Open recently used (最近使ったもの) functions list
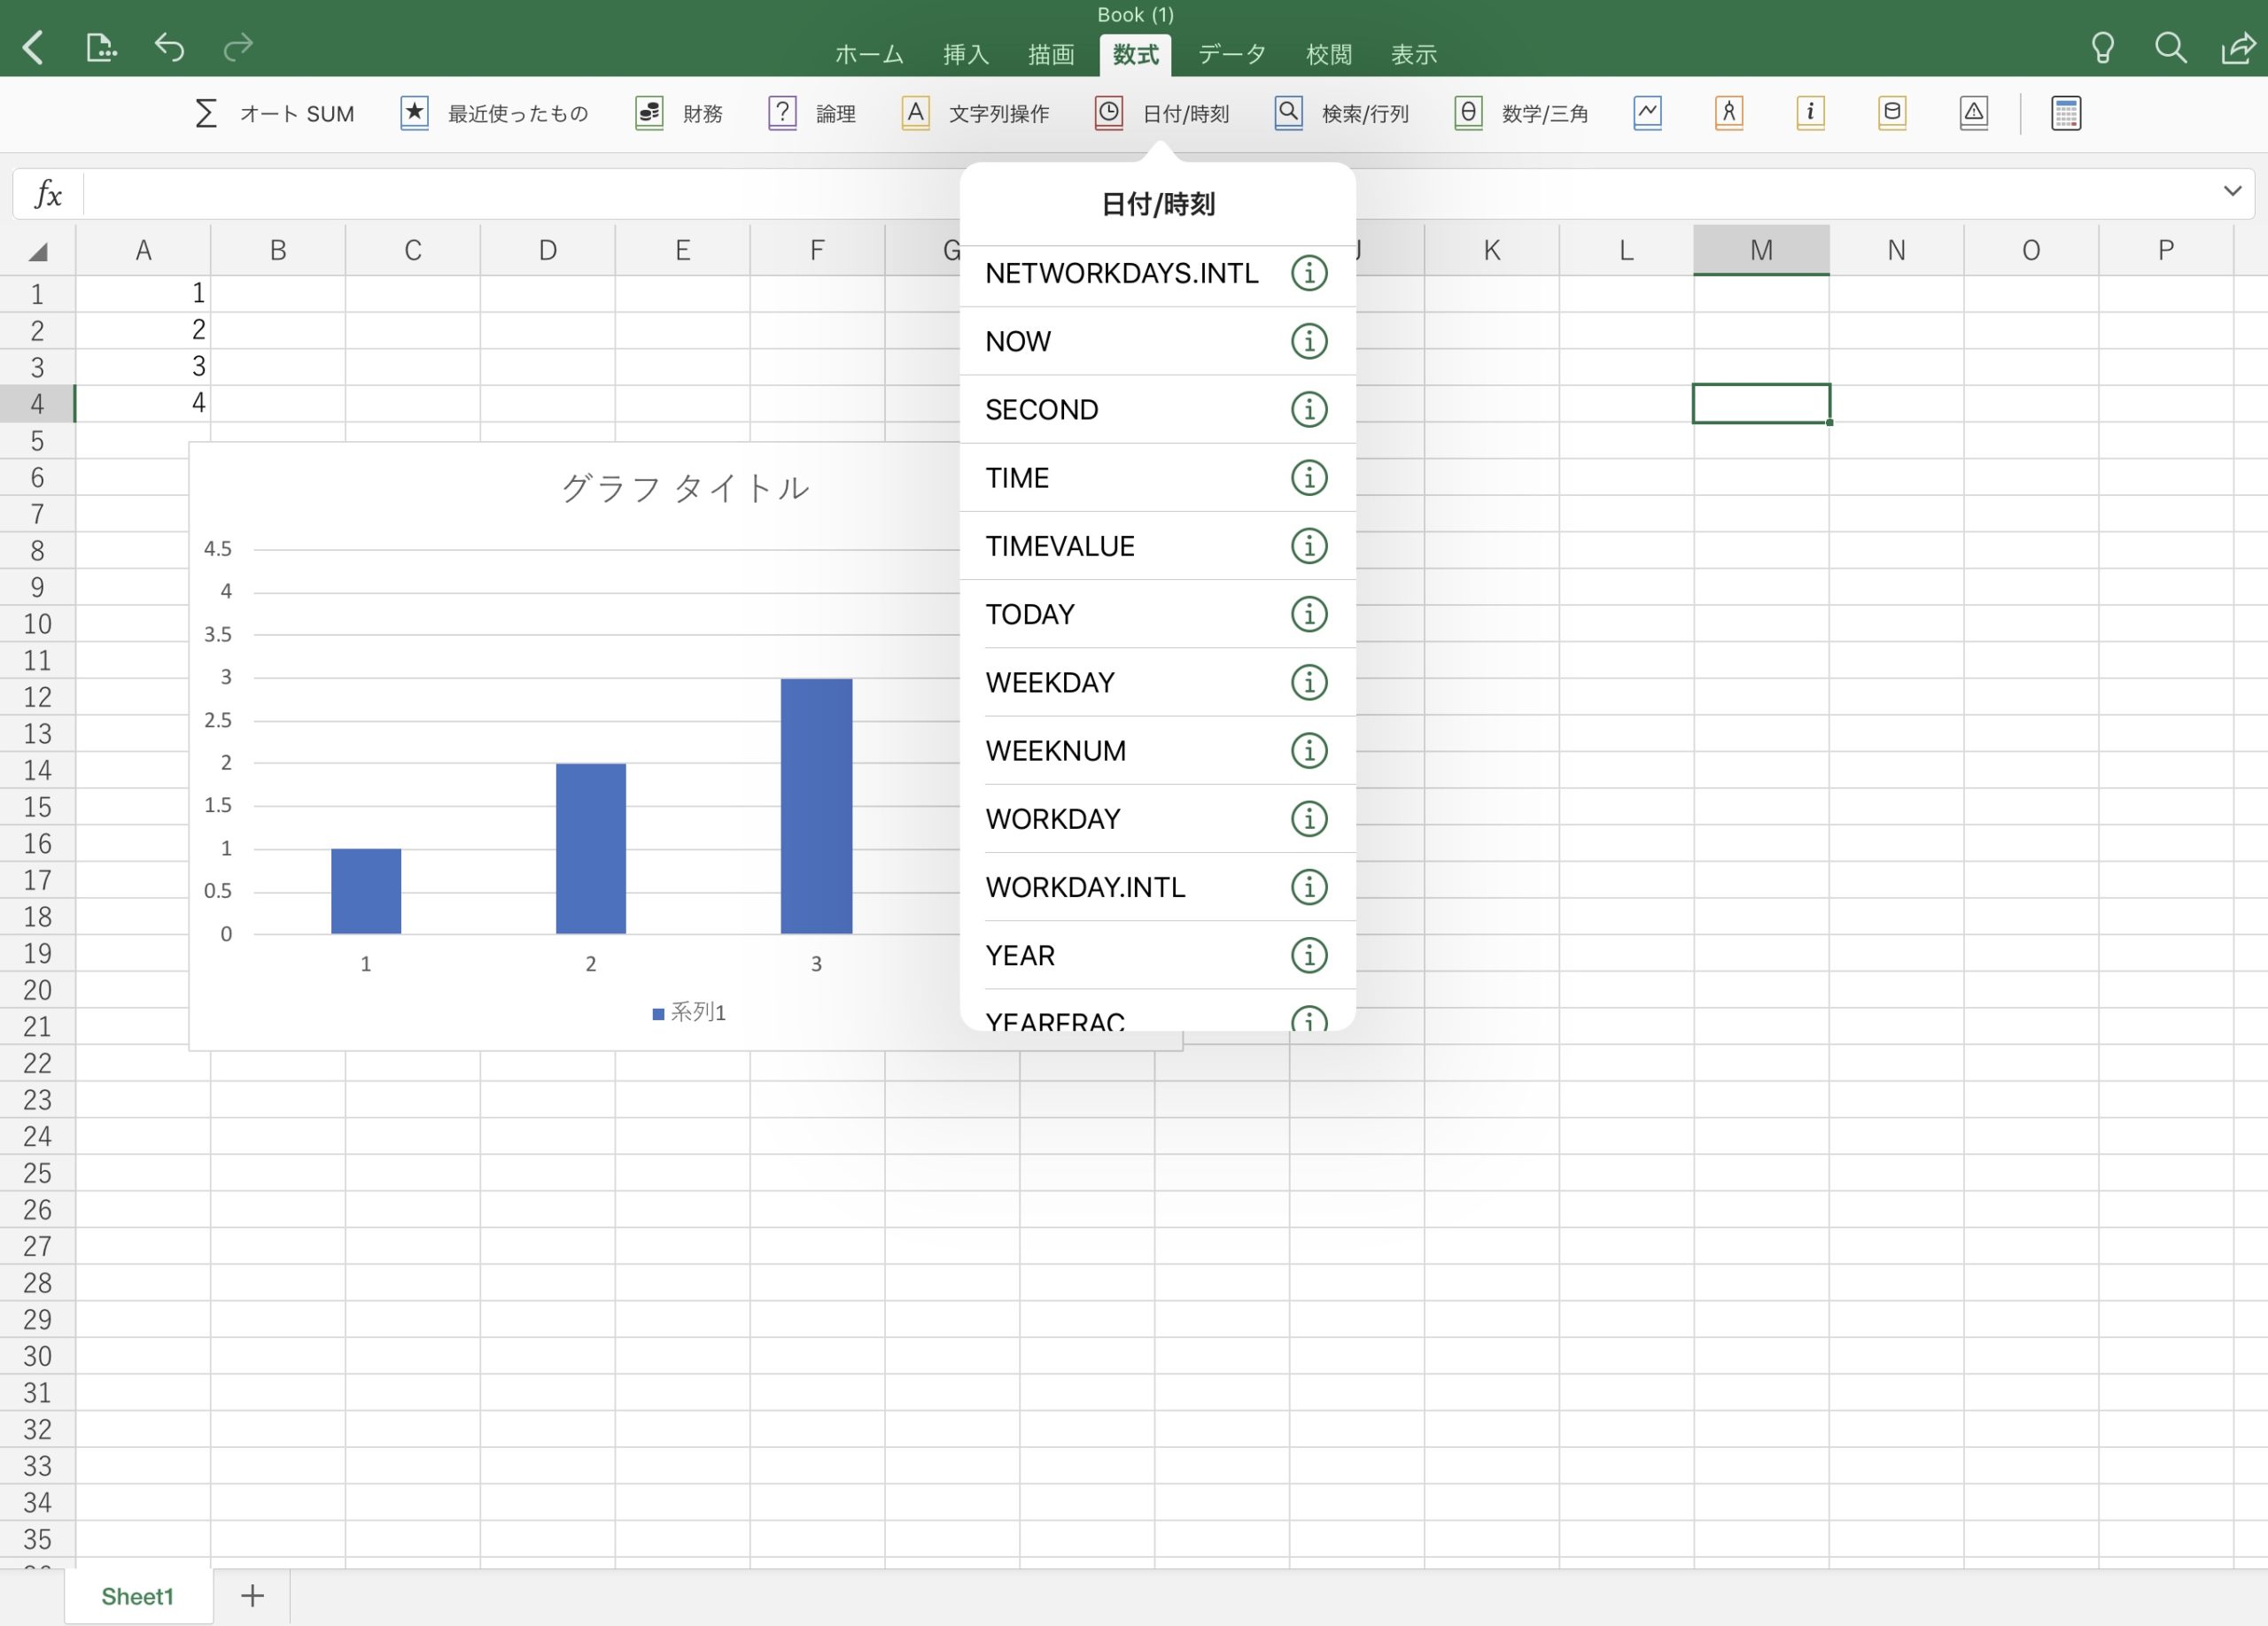This screenshot has width=2268, height=1626. coord(495,113)
